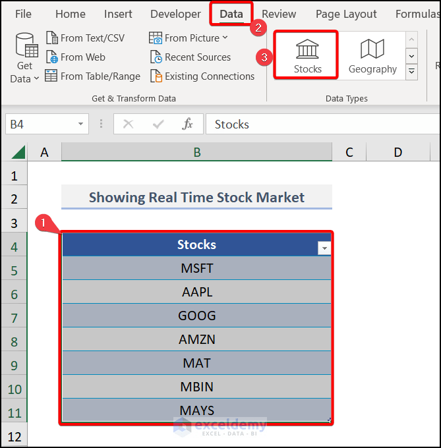The width and height of the screenshot is (441, 448).
Task: Switch to the Review tab
Action: [x=279, y=14]
